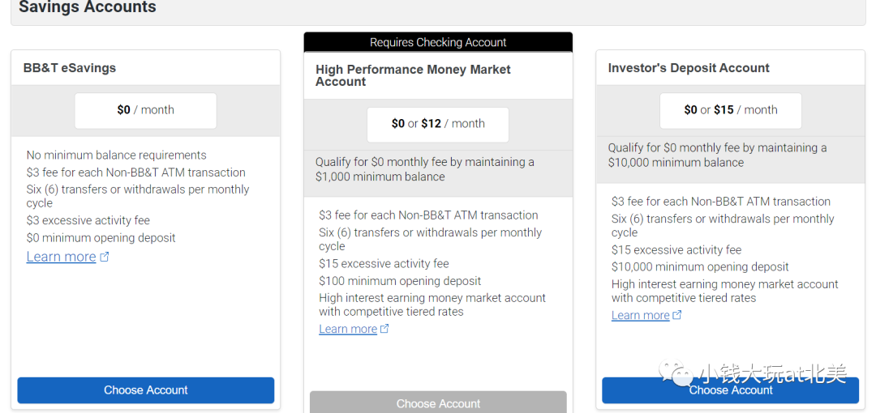The width and height of the screenshot is (876, 413).
Task: Click $3 excessive activity fee text
Action: coord(88,220)
